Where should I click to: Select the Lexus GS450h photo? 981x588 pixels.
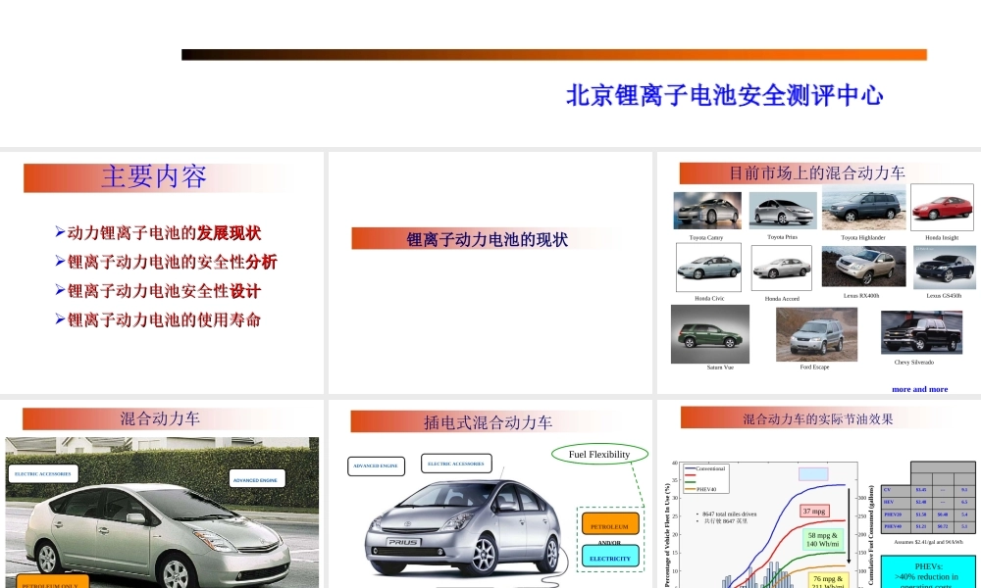(945, 267)
